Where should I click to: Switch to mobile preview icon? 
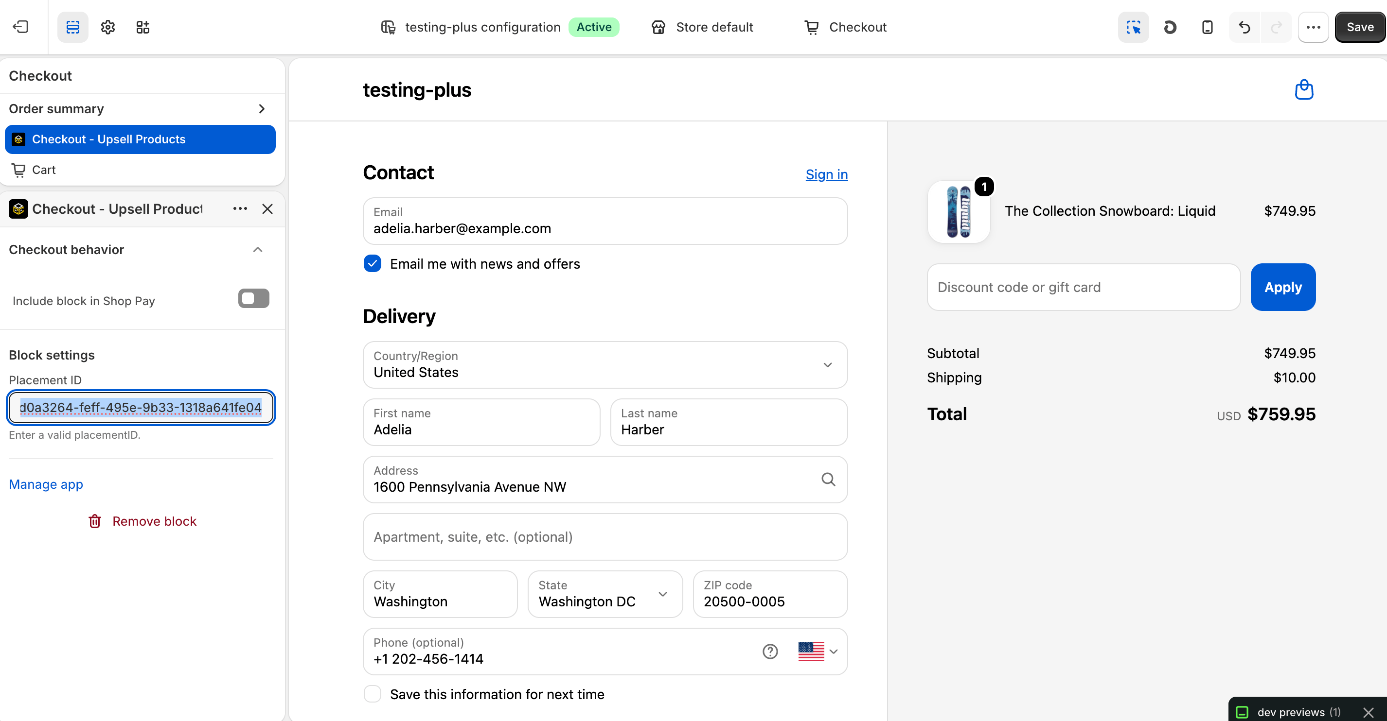1207,27
